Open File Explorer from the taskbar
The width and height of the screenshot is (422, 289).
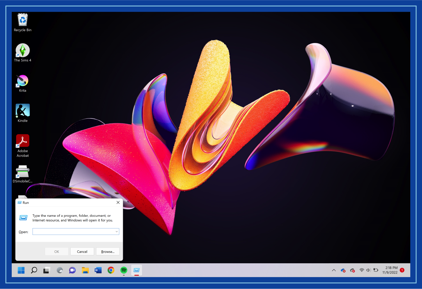click(x=85, y=270)
